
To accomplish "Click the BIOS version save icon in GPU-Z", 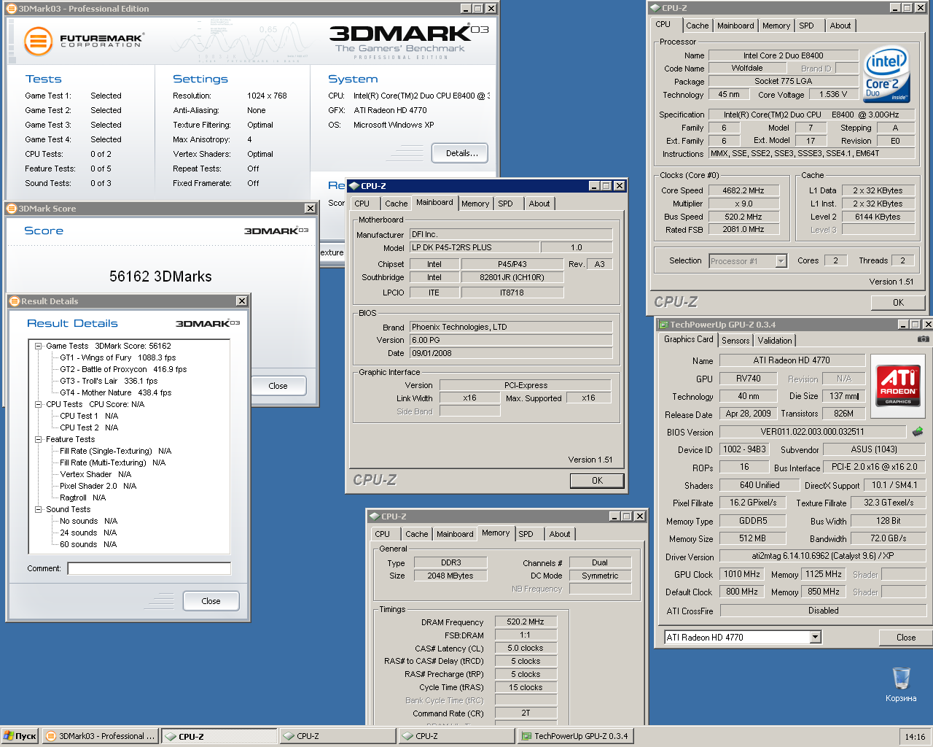I will pos(918,431).
